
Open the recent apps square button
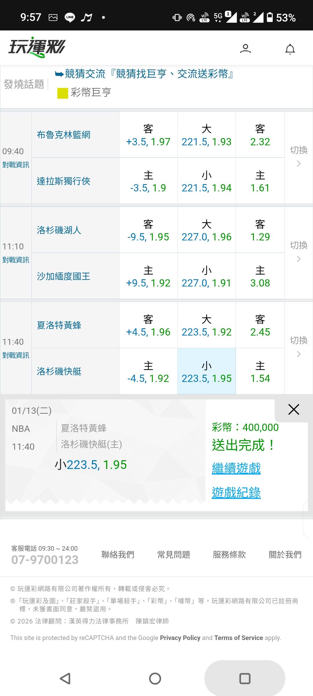click(x=245, y=678)
